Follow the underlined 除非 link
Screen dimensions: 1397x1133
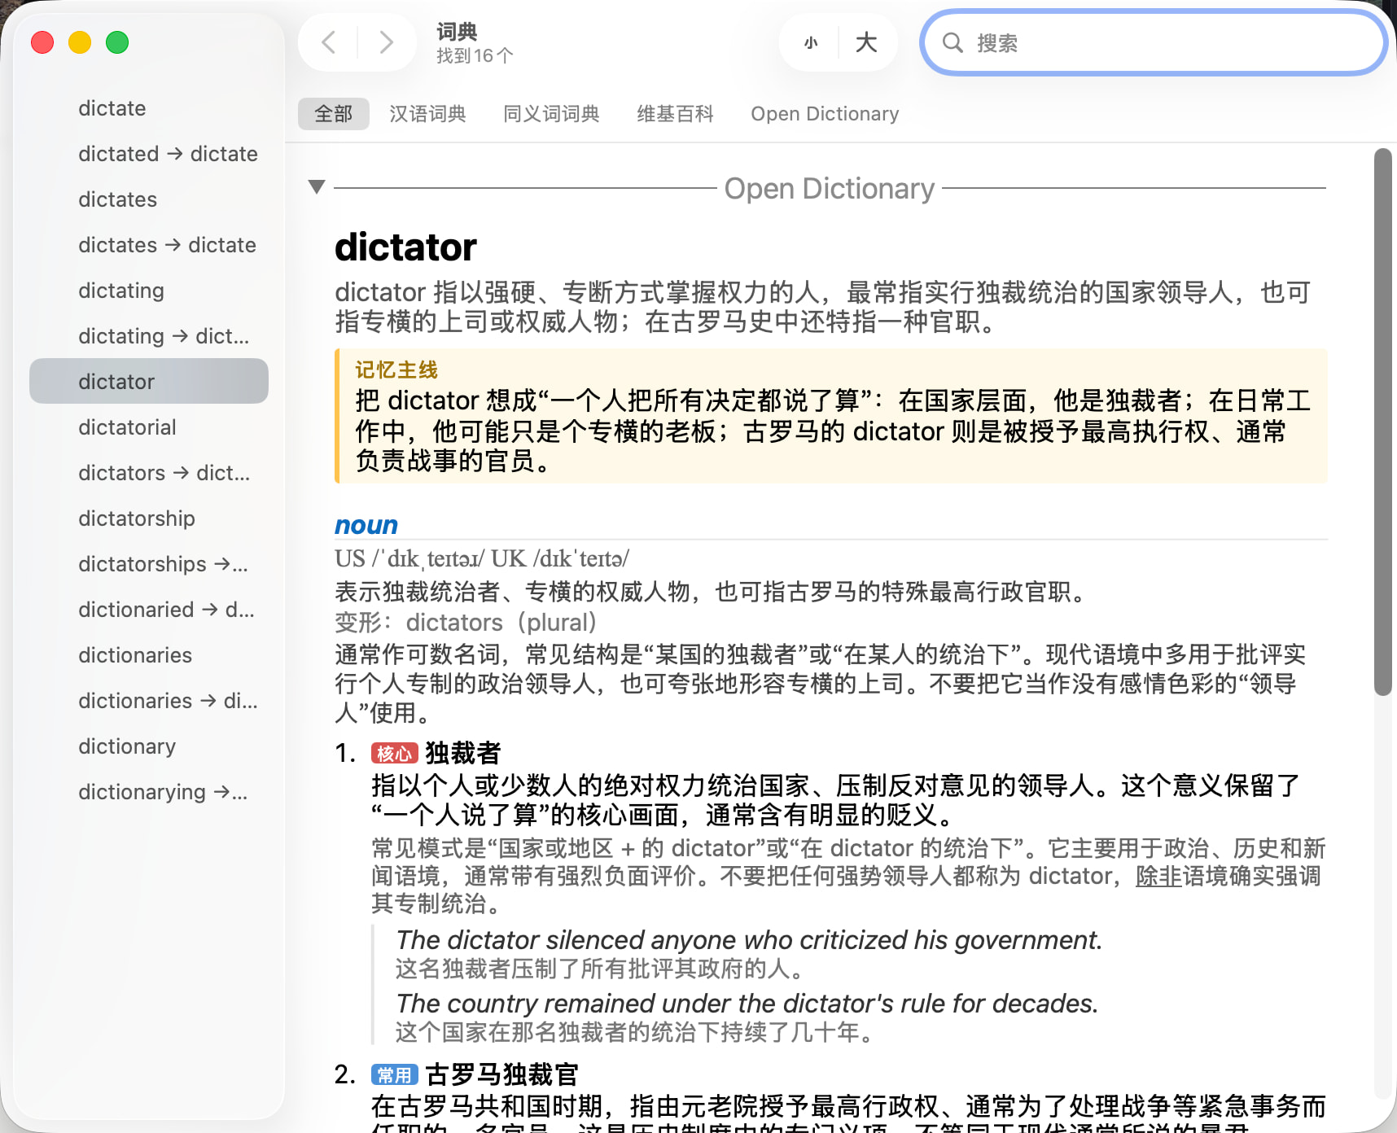pos(1158,877)
